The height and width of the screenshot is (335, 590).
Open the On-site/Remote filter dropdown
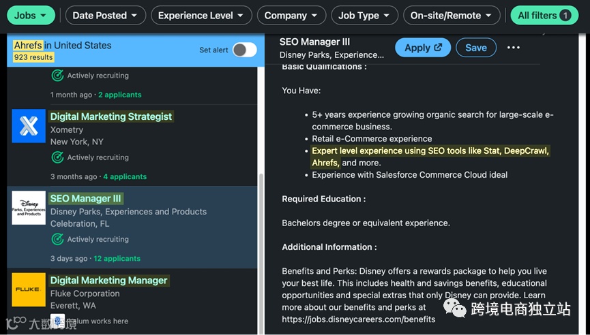click(x=453, y=15)
